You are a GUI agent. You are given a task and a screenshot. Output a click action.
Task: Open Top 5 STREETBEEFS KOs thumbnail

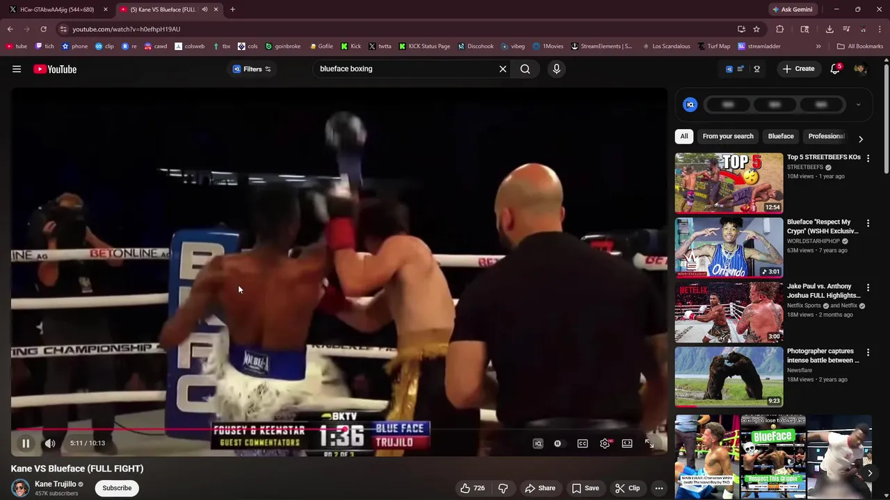(x=729, y=183)
